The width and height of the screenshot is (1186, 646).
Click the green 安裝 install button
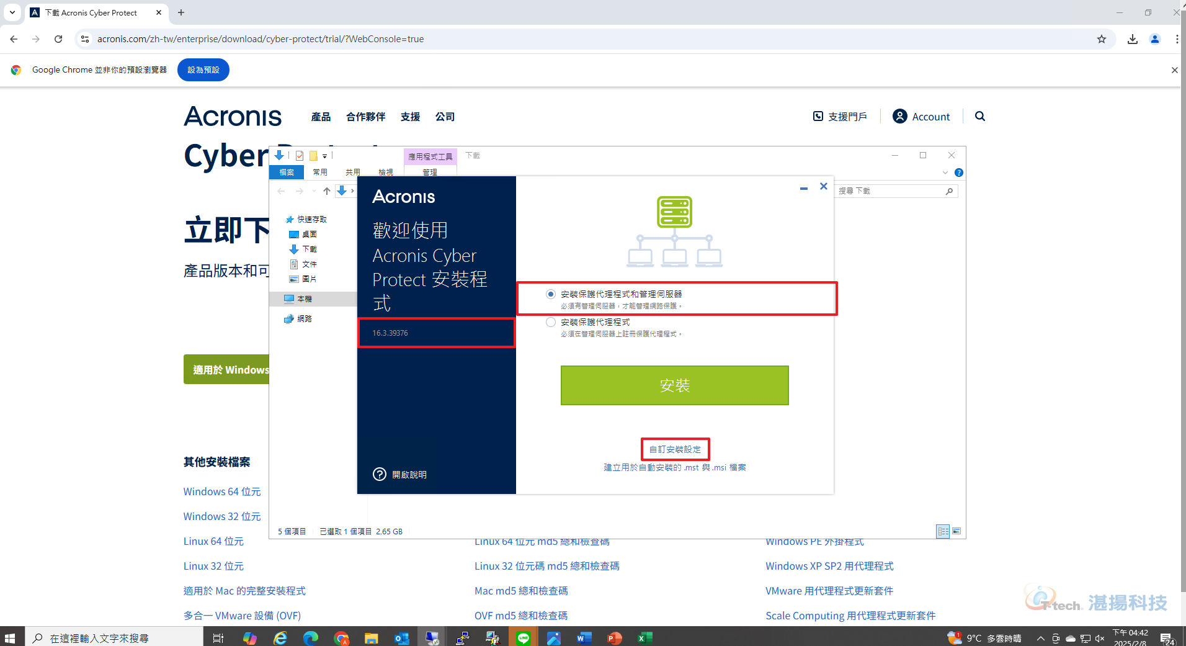pyautogui.click(x=674, y=385)
